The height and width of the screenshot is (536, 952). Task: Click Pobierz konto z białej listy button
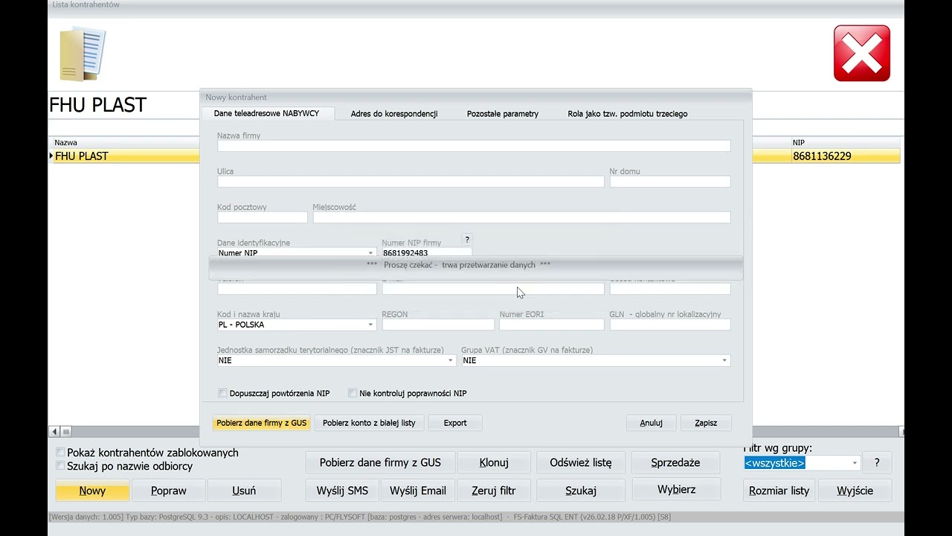[369, 423]
